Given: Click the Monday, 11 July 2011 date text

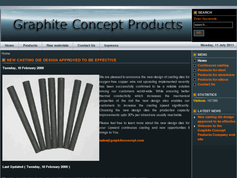Looking at the screenshot, I should (217, 45).
